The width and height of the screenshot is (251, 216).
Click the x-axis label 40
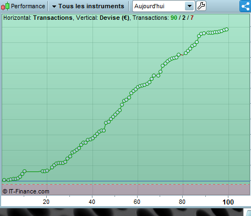click(92, 202)
